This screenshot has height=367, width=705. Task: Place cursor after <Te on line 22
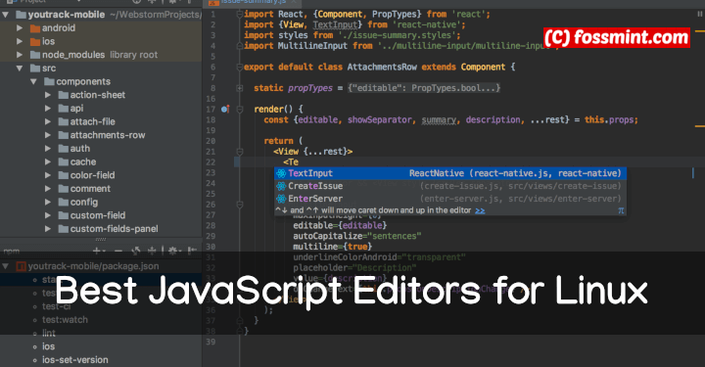tap(299, 162)
